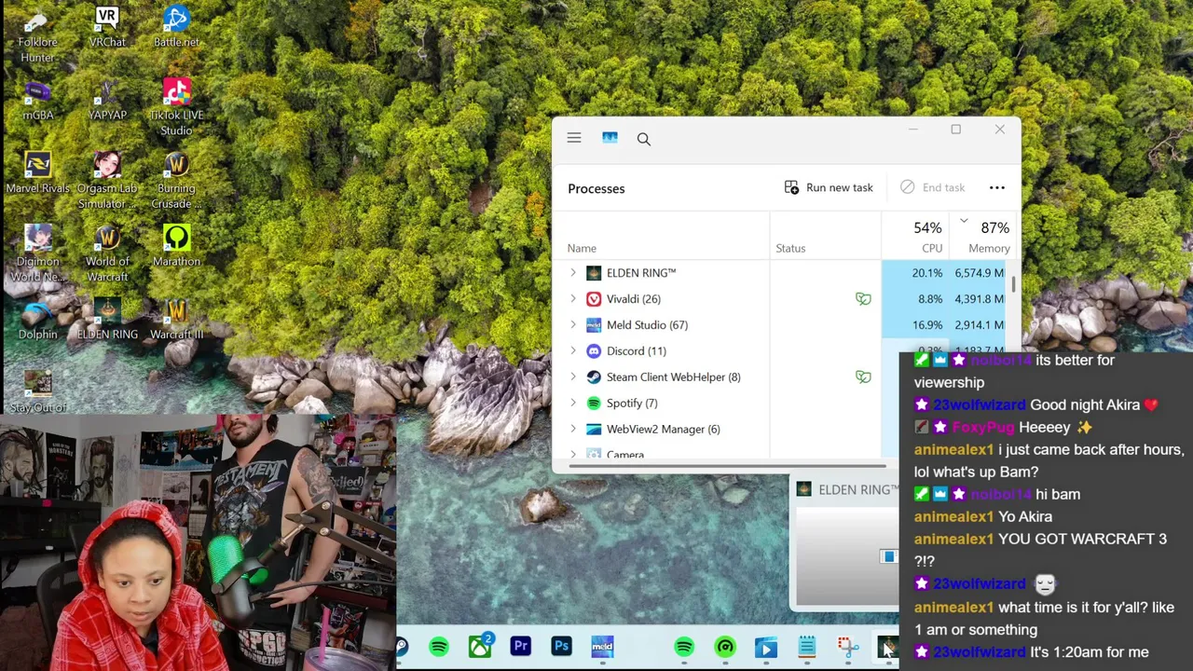This screenshot has height=671, width=1193.
Task: Click the efficiency leaf icon on Steam row
Action: coord(863,377)
